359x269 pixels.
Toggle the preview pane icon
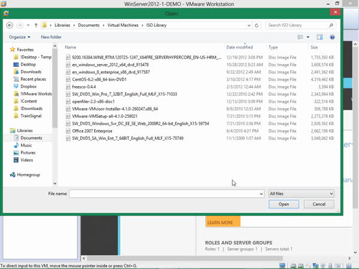(320, 37)
